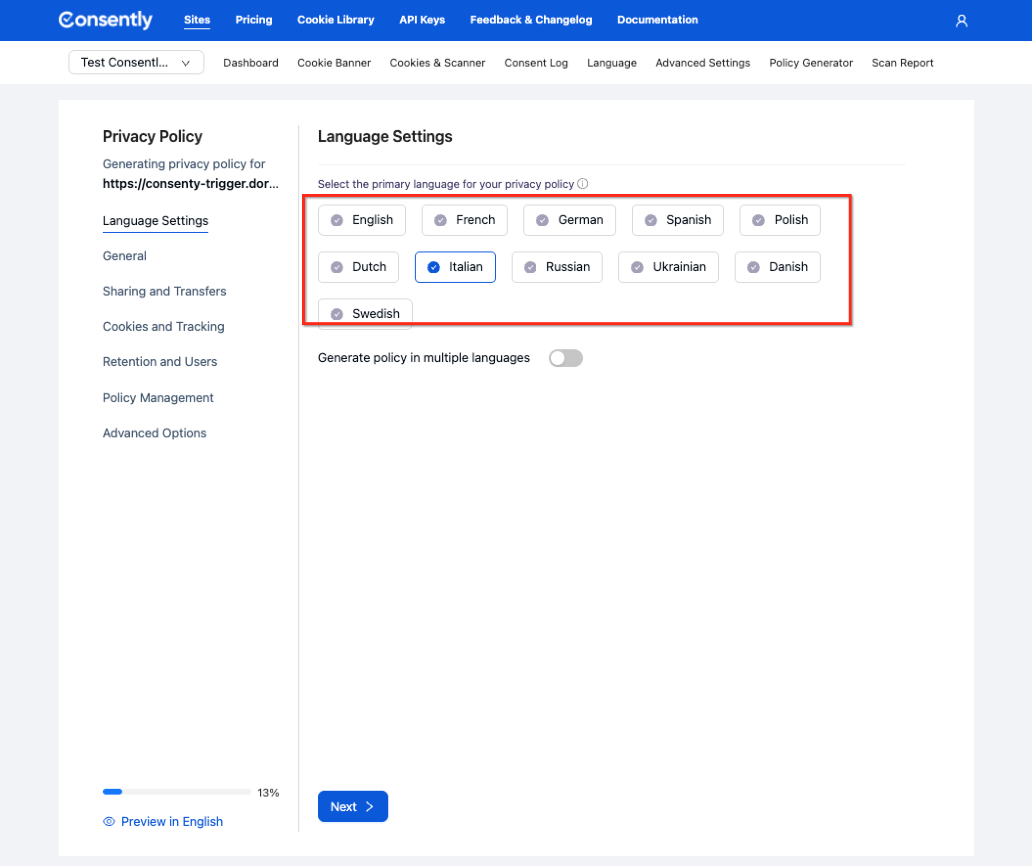Click the arrow chevron on Next button
1032x866 pixels.
tap(370, 806)
